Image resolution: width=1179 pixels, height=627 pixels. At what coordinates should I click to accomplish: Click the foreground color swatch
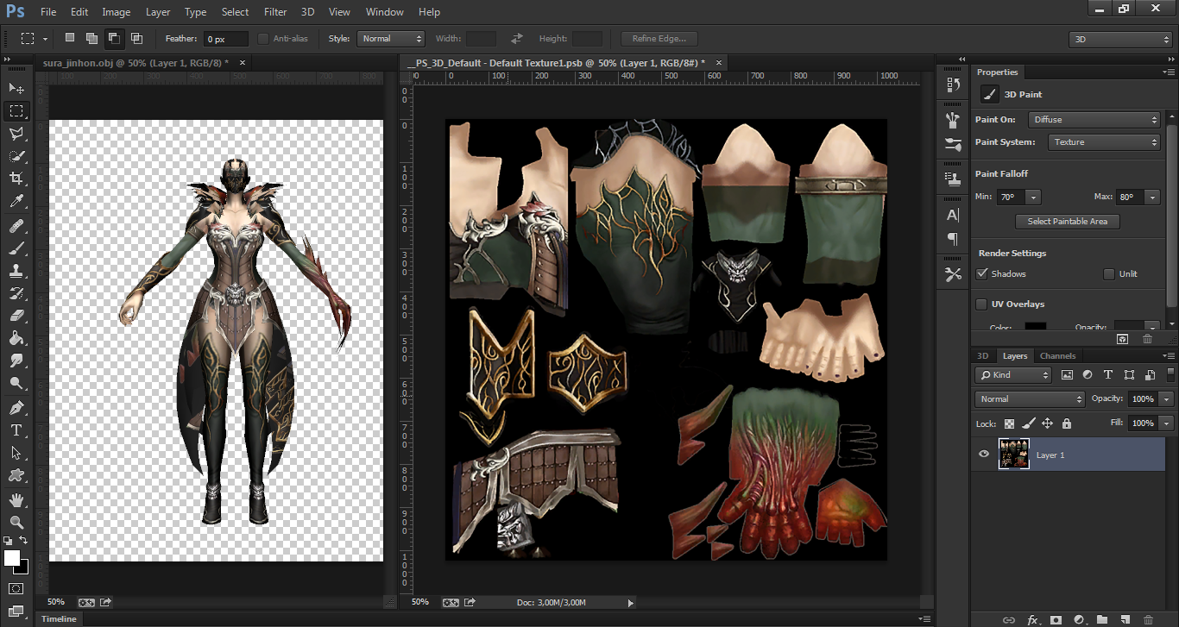pyautogui.click(x=12, y=559)
